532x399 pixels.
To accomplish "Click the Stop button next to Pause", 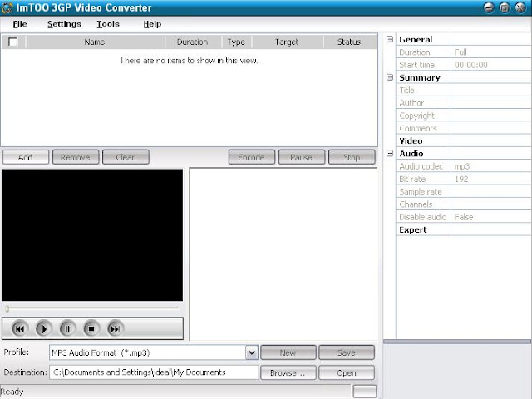I will click(x=352, y=157).
